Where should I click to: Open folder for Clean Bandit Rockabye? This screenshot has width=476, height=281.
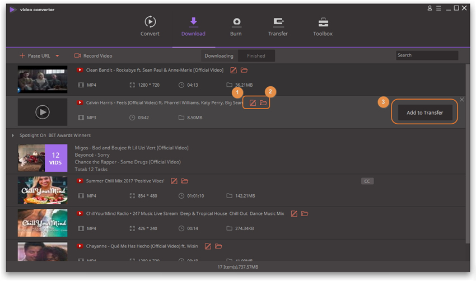244,71
